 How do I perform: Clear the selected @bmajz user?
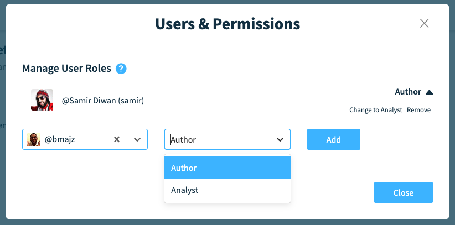coord(117,139)
